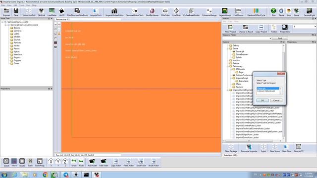This screenshot has width=317, height=178.
Task: Confirm the import dialog with OK
Action: (x=263, y=100)
